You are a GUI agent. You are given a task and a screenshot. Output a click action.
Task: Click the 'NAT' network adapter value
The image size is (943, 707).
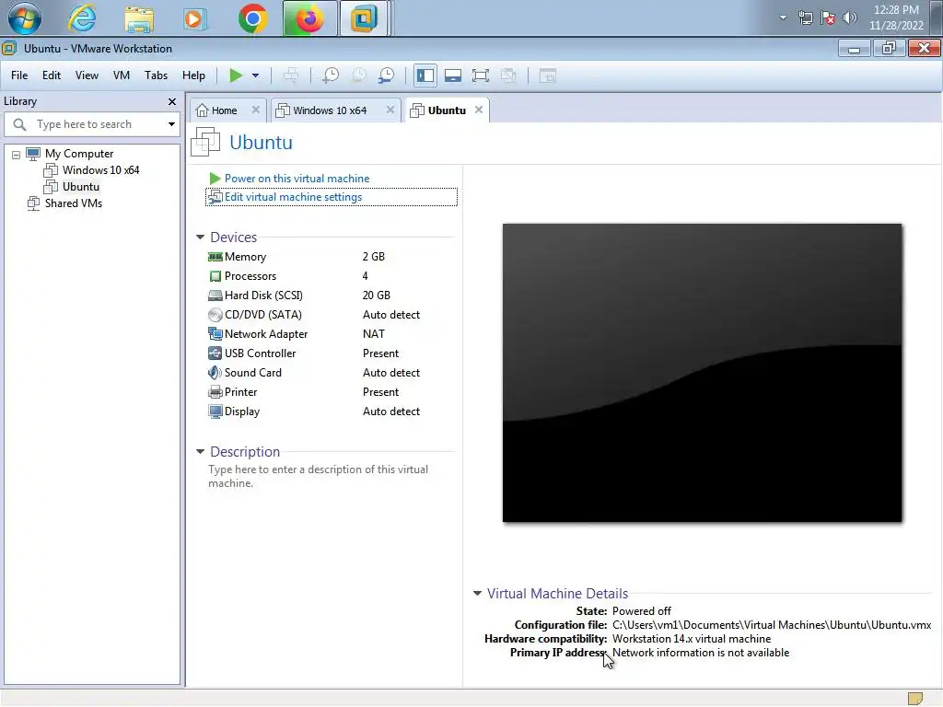coord(374,334)
